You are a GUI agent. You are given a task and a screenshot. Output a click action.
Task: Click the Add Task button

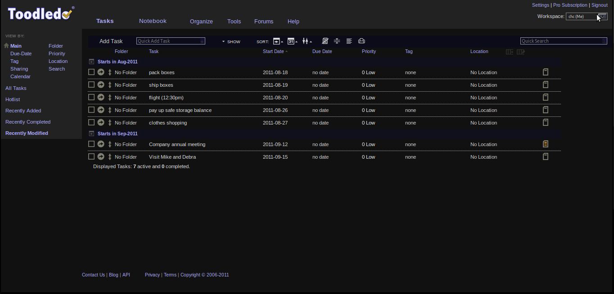tap(111, 41)
